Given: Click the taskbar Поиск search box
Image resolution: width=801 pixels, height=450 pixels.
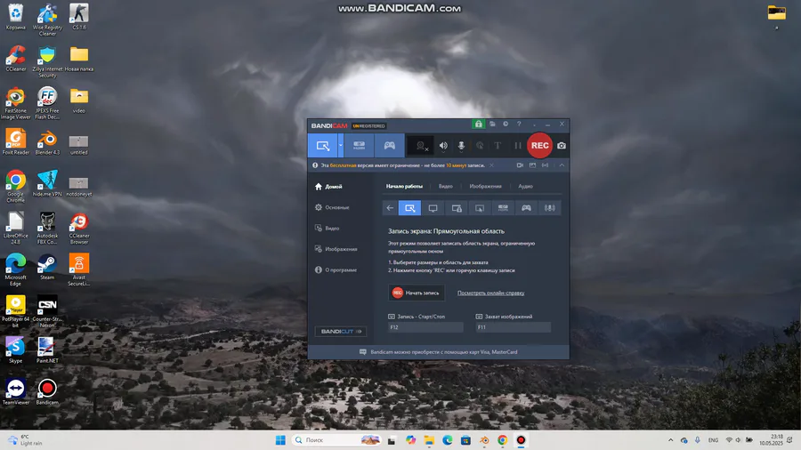Looking at the screenshot, I should pos(337,440).
